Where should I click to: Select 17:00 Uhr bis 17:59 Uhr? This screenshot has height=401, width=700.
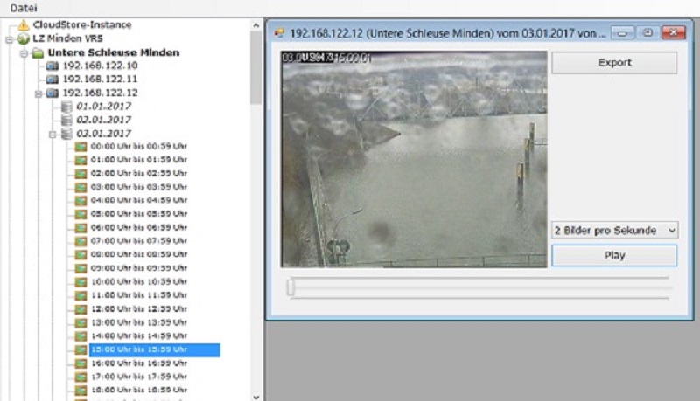coord(139,377)
